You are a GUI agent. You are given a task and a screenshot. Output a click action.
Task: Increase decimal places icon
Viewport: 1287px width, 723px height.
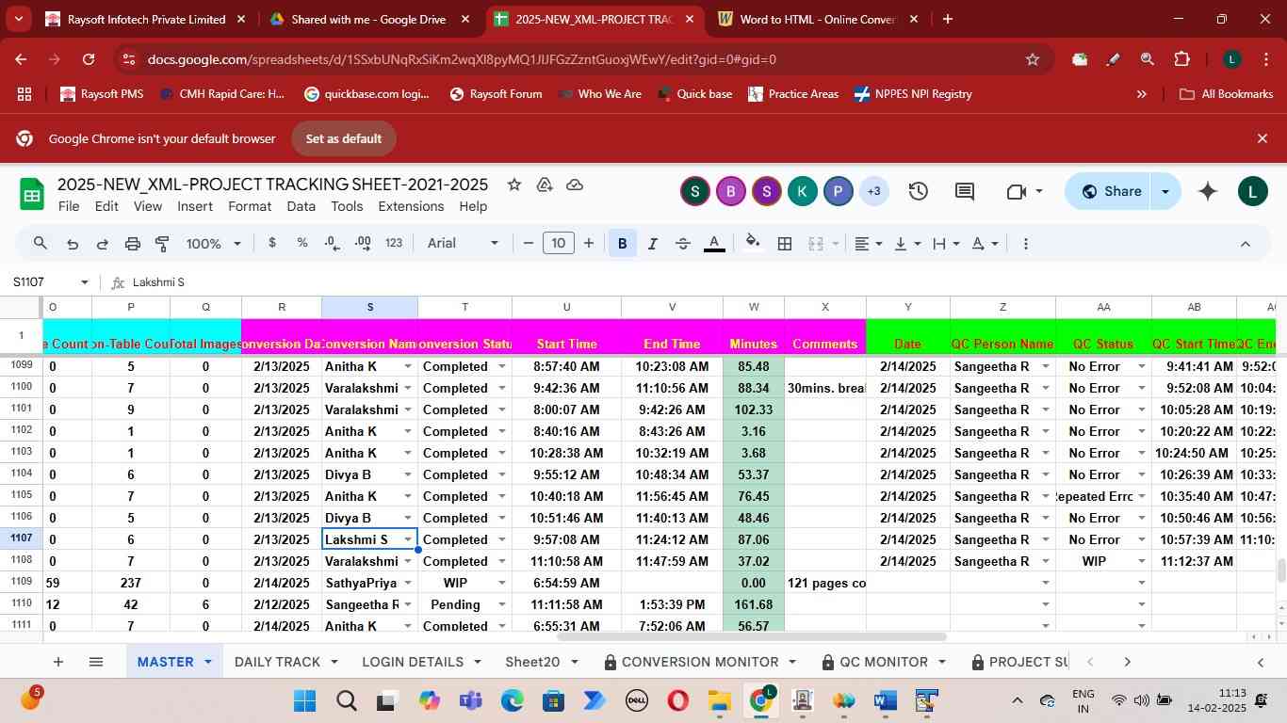363,243
